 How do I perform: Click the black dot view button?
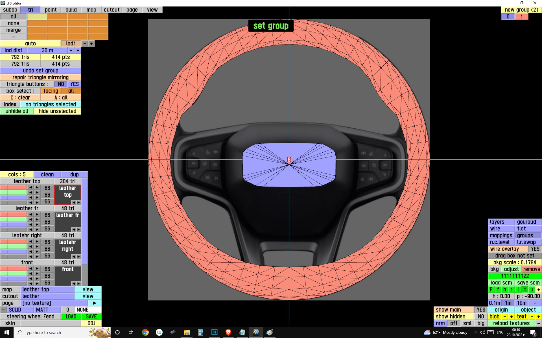tap(538, 290)
